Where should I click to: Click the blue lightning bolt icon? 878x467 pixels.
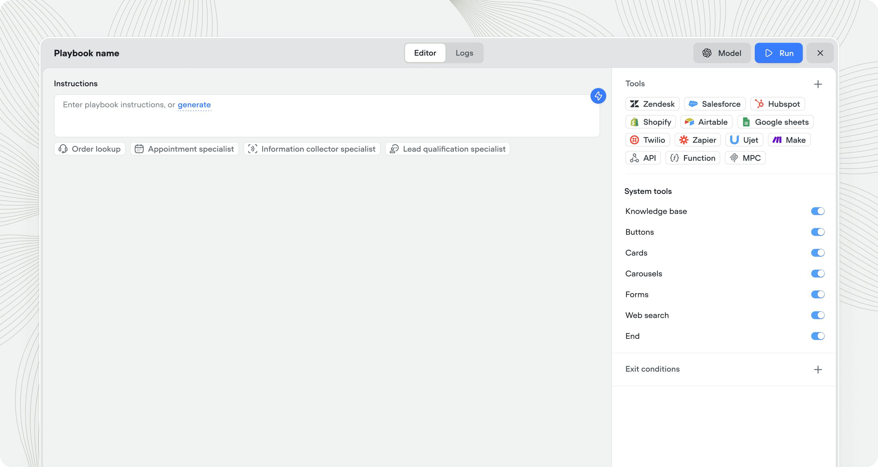pyautogui.click(x=598, y=96)
